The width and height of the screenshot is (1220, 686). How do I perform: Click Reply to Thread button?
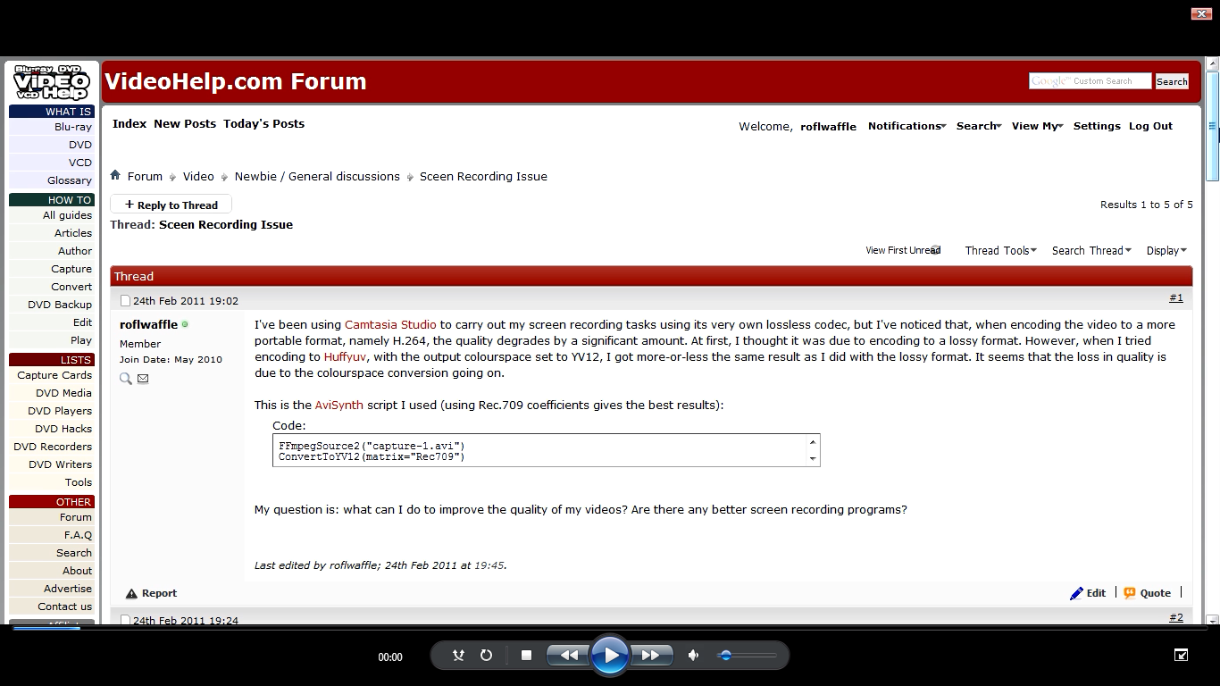[171, 205]
